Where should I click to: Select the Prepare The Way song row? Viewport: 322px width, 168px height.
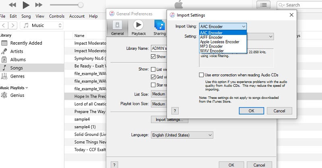tap(85, 112)
